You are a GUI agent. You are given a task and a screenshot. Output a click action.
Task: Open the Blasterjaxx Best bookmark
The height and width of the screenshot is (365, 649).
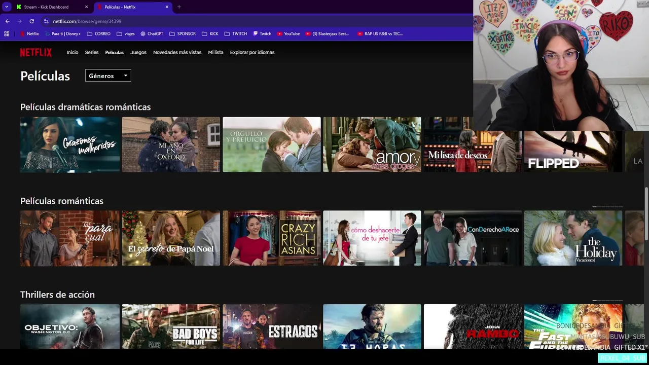click(x=327, y=34)
